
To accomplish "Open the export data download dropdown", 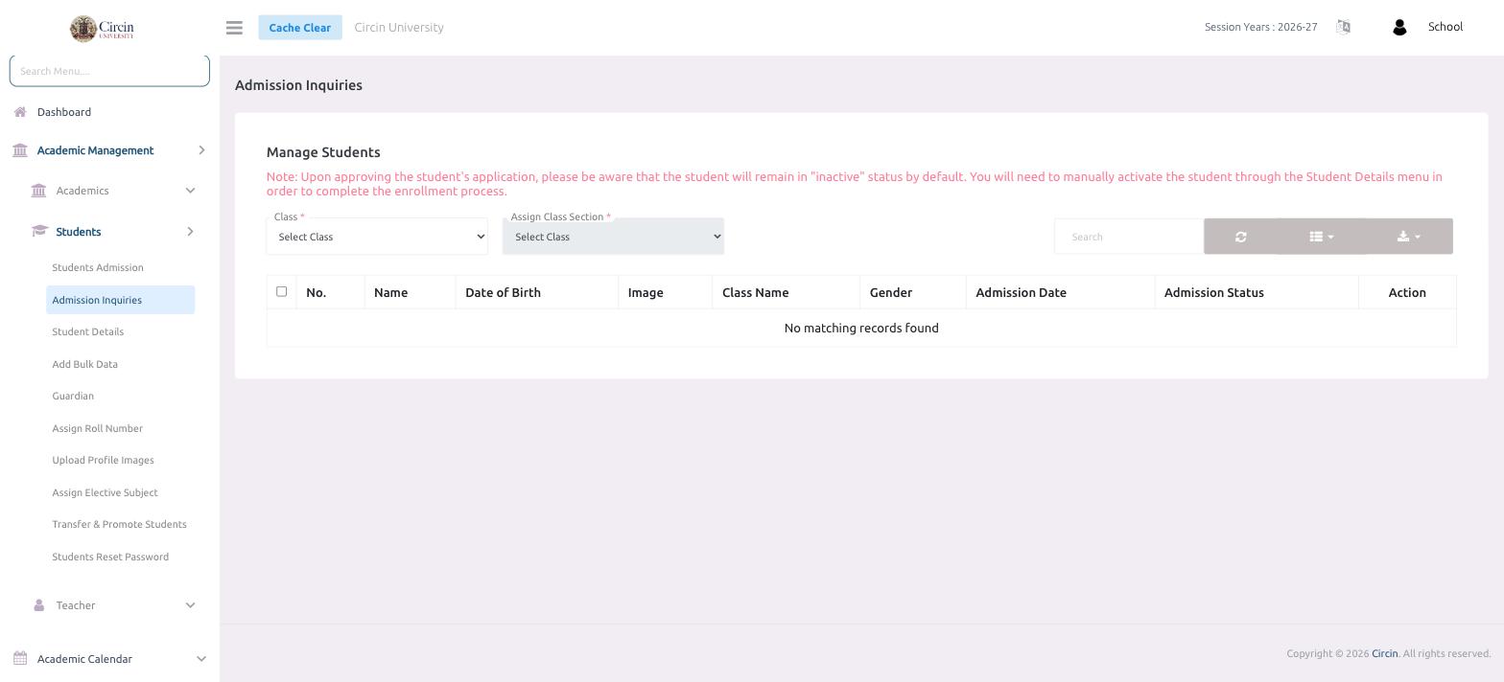I will pos(1408,237).
